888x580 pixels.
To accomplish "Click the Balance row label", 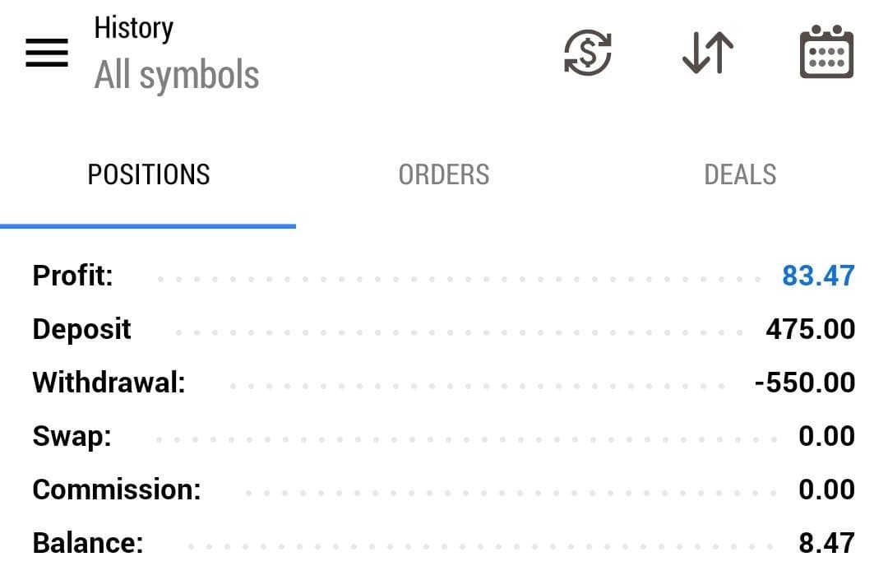I will click(87, 543).
